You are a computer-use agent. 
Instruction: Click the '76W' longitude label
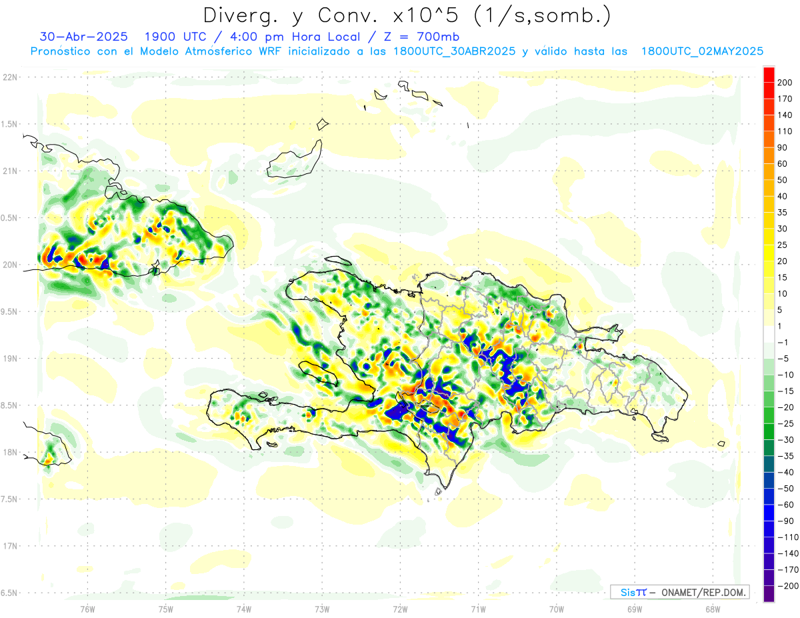pyautogui.click(x=87, y=609)
